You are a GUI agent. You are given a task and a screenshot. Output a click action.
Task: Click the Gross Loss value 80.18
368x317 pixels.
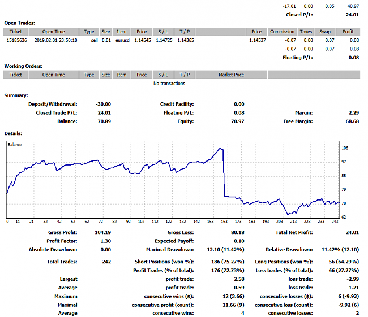click(x=238, y=232)
